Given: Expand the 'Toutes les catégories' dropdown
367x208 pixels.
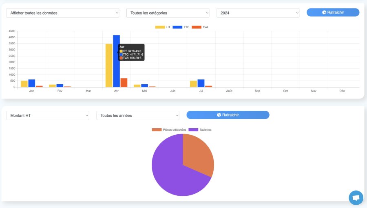Looking at the screenshot, I should (x=168, y=13).
